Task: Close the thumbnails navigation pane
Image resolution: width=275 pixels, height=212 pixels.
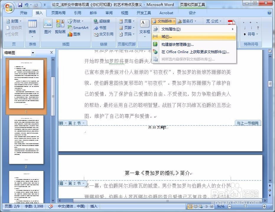Action: pos(51,53)
